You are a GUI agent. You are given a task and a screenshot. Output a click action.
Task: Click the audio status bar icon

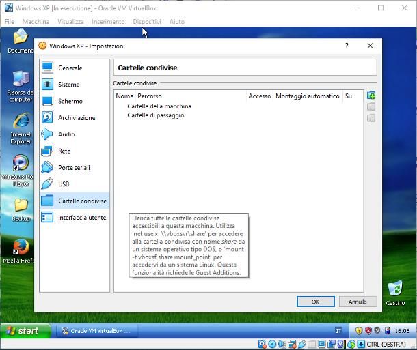point(282,344)
